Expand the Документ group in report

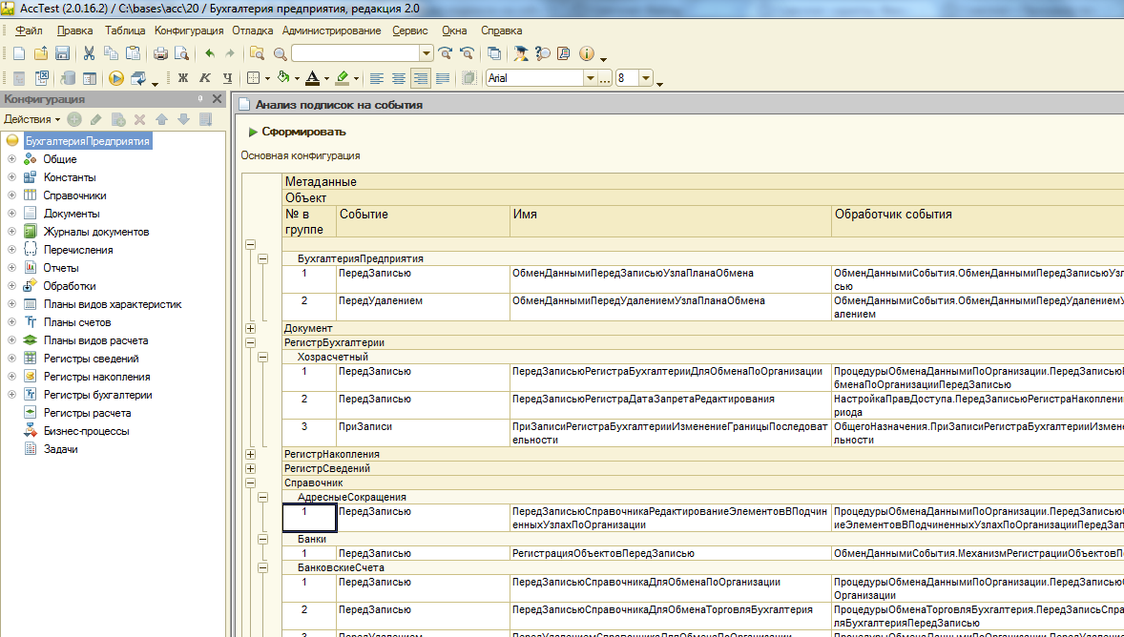pyautogui.click(x=251, y=328)
